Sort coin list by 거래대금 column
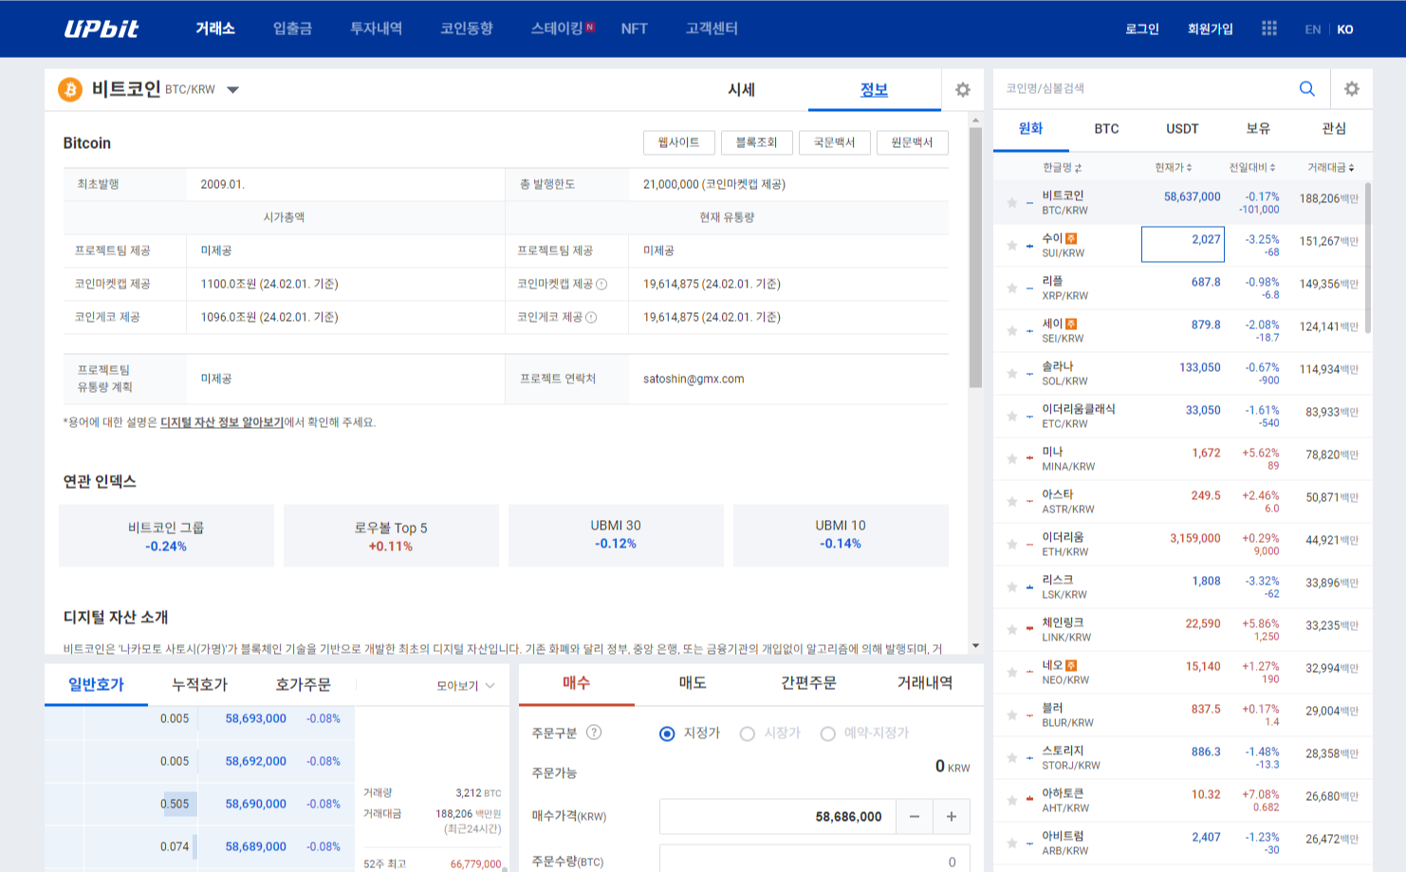 point(1331,167)
